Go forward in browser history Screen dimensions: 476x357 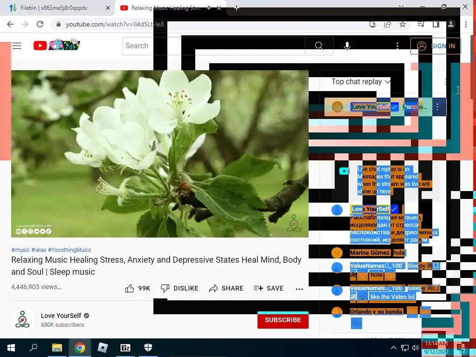pyautogui.click(x=25, y=24)
